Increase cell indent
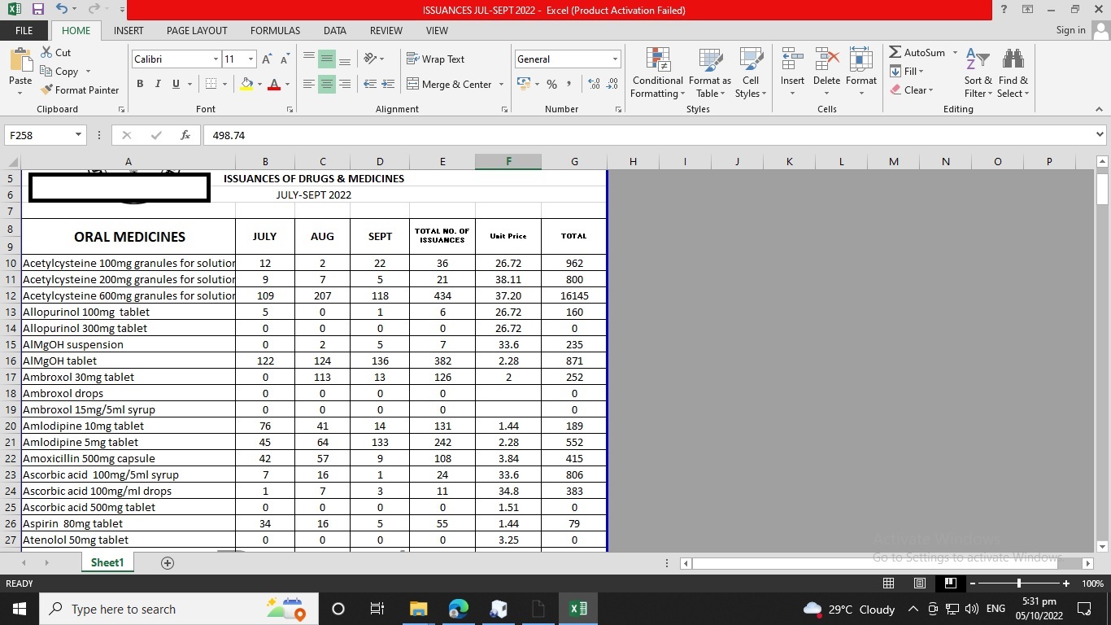1111x625 pixels. click(x=388, y=84)
